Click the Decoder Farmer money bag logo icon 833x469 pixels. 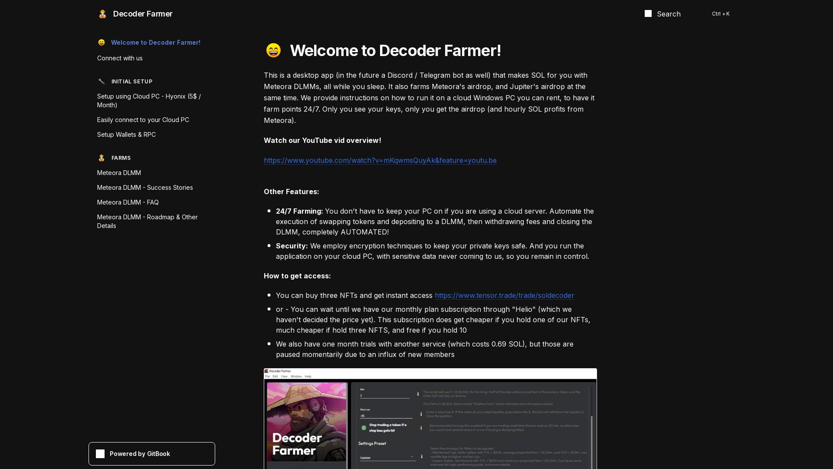(102, 14)
